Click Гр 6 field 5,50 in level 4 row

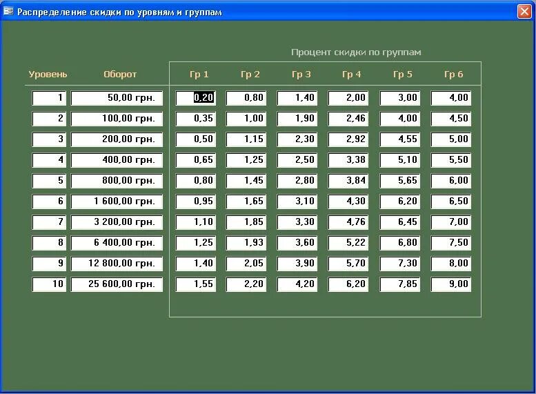click(x=451, y=160)
